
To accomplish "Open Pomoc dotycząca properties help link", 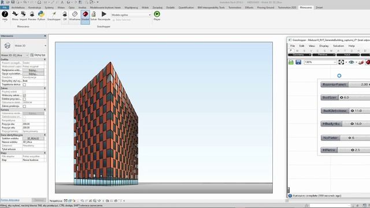I will (10, 200).
